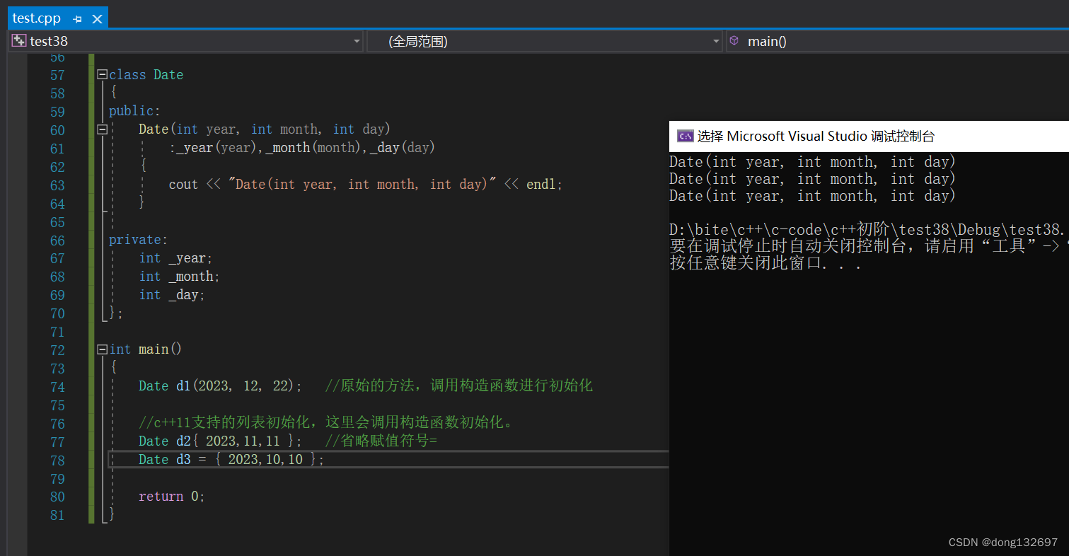Click the 'public:' keyword on line 59
1069x556 pixels.
[135, 111]
